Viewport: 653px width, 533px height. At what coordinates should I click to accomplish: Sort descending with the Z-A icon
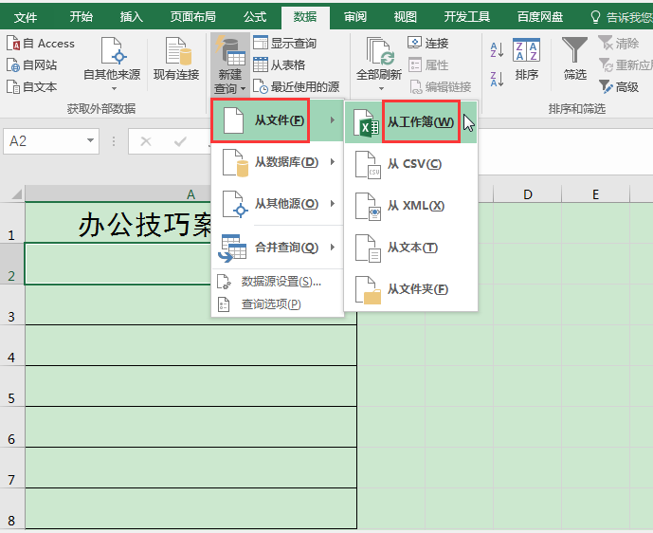(x=498, y=79)
